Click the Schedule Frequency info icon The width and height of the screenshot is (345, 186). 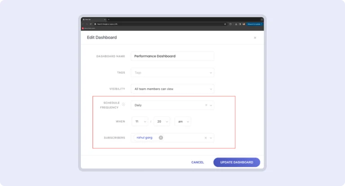[124, 104]
